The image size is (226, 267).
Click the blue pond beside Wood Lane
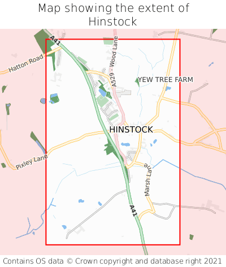[x=103, y=93]
